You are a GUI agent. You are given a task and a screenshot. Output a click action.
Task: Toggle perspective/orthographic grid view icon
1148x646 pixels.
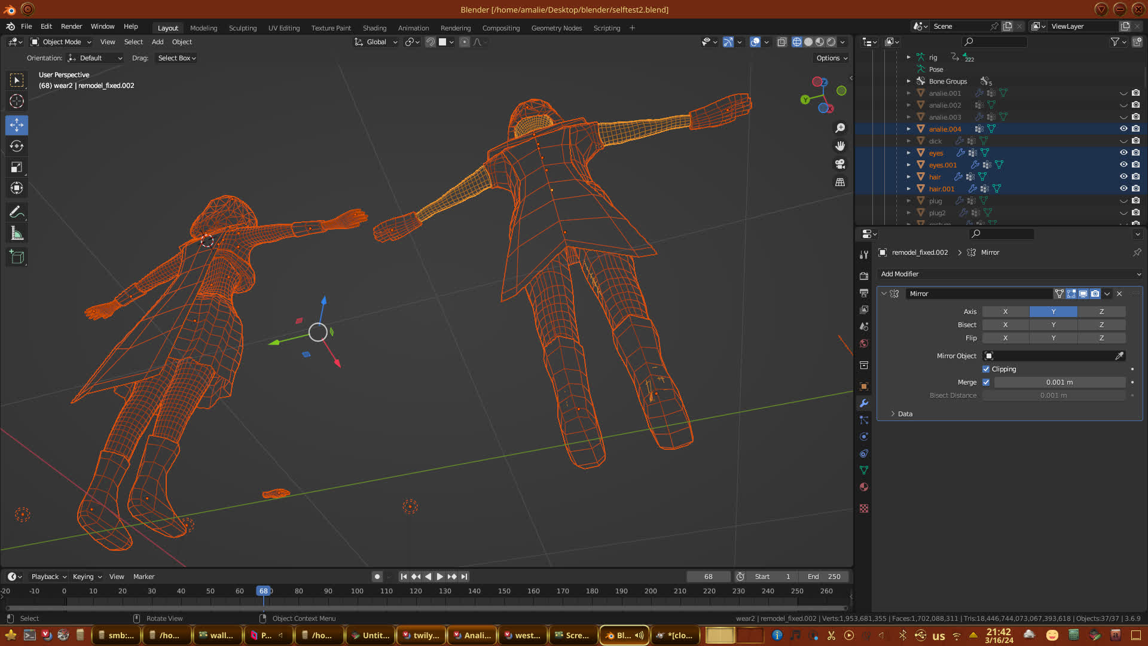[x=840, y=182]
